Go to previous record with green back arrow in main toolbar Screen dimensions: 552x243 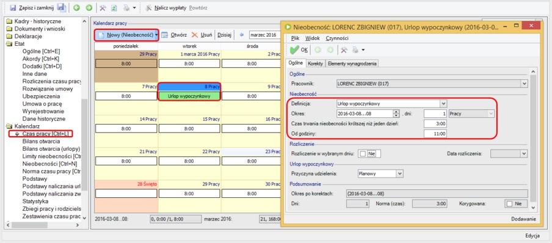(76, 7)
